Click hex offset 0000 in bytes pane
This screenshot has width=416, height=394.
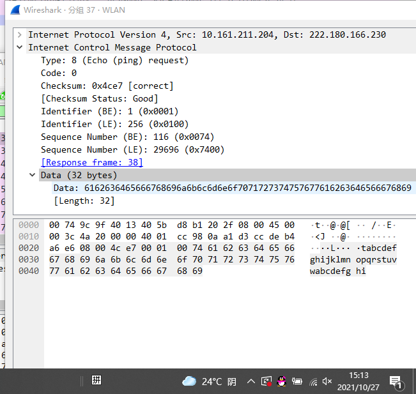[x=29, y=225]
